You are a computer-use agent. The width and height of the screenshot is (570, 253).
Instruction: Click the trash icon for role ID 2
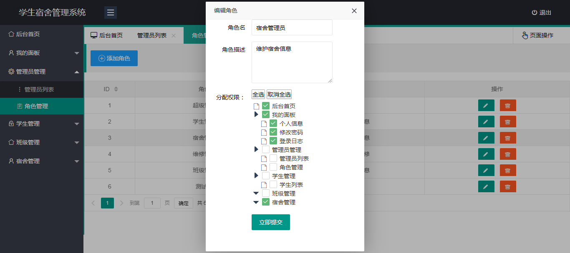click(507, 122)
